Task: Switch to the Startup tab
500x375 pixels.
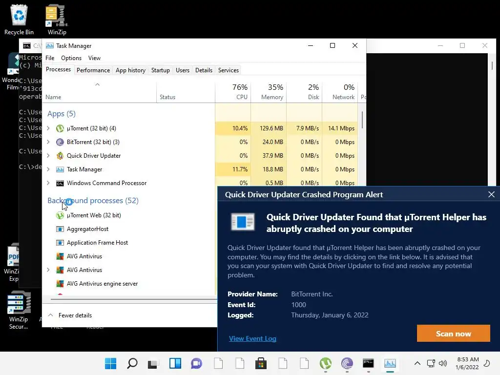Action: point(160,70)
